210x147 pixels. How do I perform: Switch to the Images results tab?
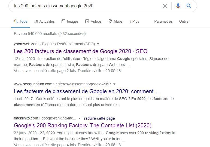(x=70, y=21)
